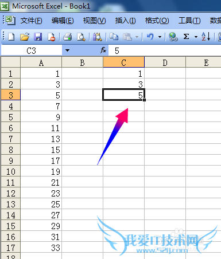The height and width of the screenshot is (259, 221).
Task: Click cell A10 containing 19
Action: tap(41, 171)
